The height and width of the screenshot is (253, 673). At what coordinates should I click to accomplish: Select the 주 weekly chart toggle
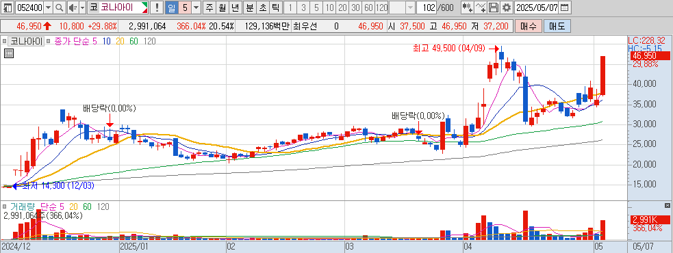209,8
